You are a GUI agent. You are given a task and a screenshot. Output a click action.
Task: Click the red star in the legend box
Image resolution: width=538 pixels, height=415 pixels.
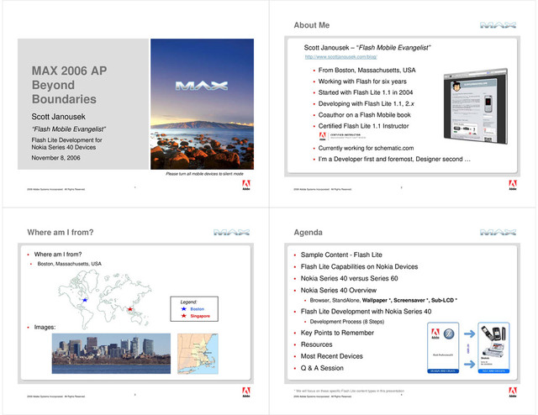[184, 316]
